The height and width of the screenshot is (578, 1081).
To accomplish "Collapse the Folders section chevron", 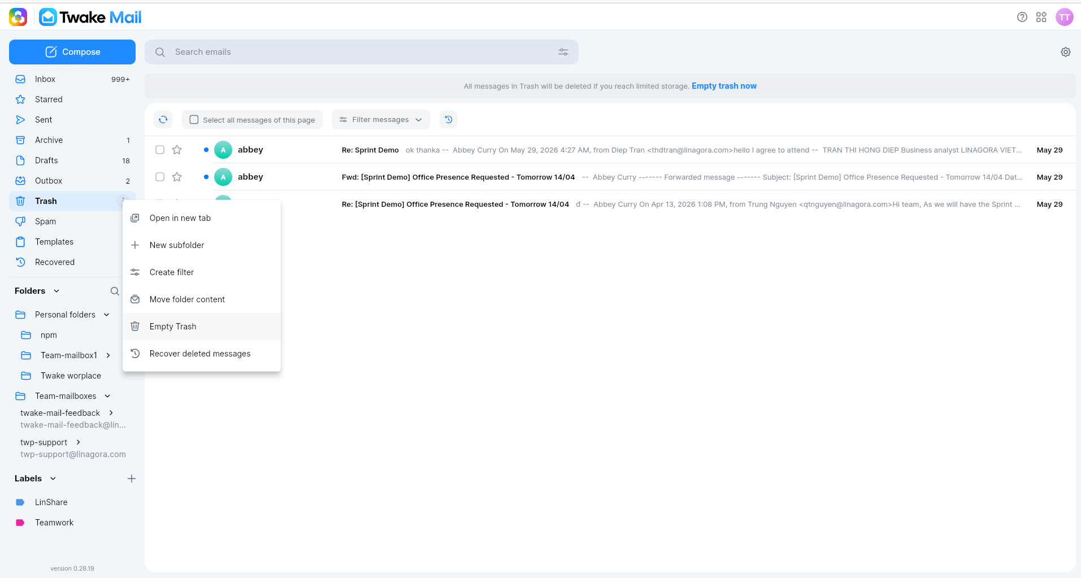I will pyautogui.click(x=57, y=291).
